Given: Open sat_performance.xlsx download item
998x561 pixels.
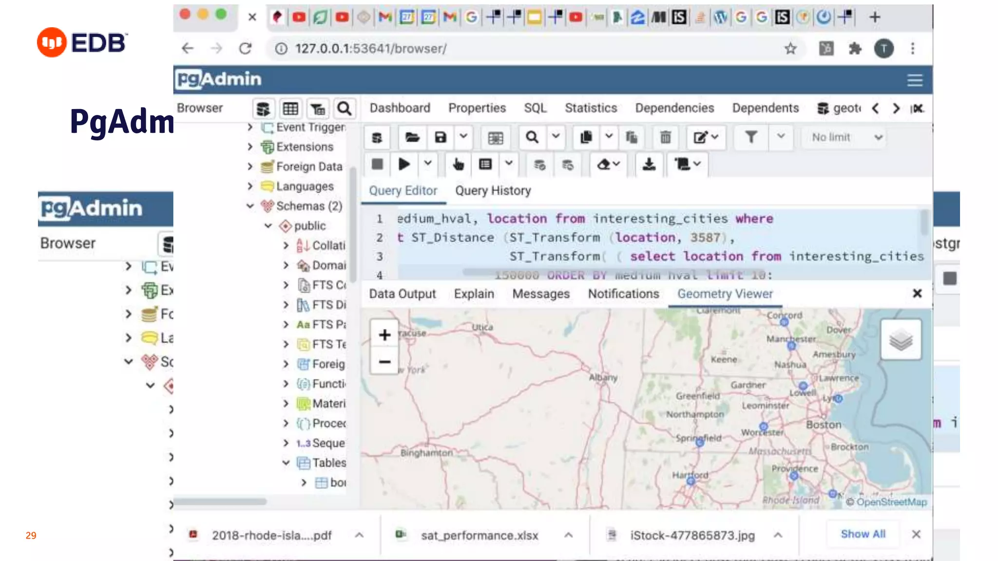Looking at the screenshot, I should [480, 536].
